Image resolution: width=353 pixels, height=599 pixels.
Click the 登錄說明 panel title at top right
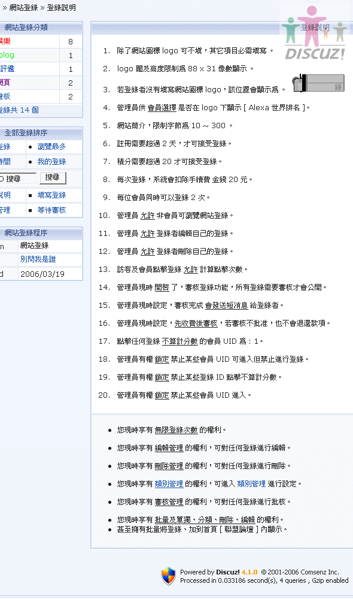315,27
